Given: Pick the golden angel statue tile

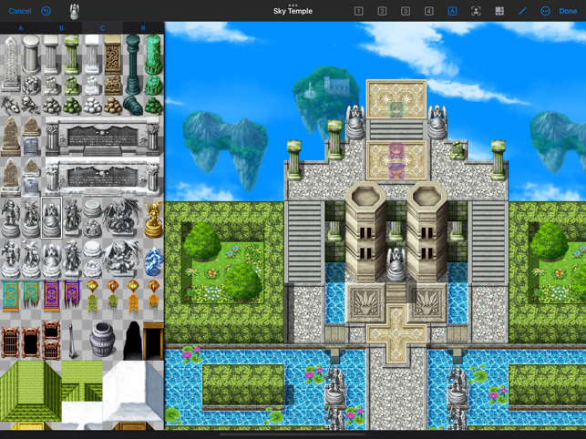Looking at the screenshot, I should (x=154, y=219).
